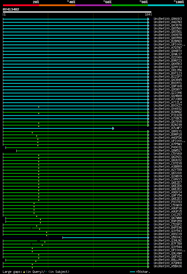Viewport: 187px width, 274px height.
Task: Select the UniRef100_Q9FXK8 label
Action: tap(168, 86)
